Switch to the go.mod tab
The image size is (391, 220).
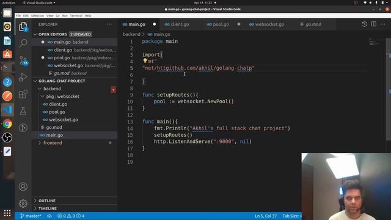313,24
